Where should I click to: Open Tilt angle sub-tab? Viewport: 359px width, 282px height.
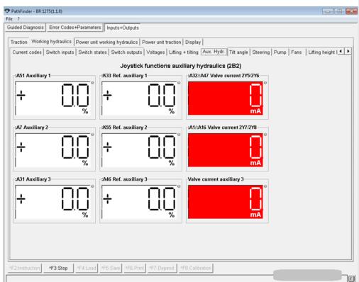point(238,52)
